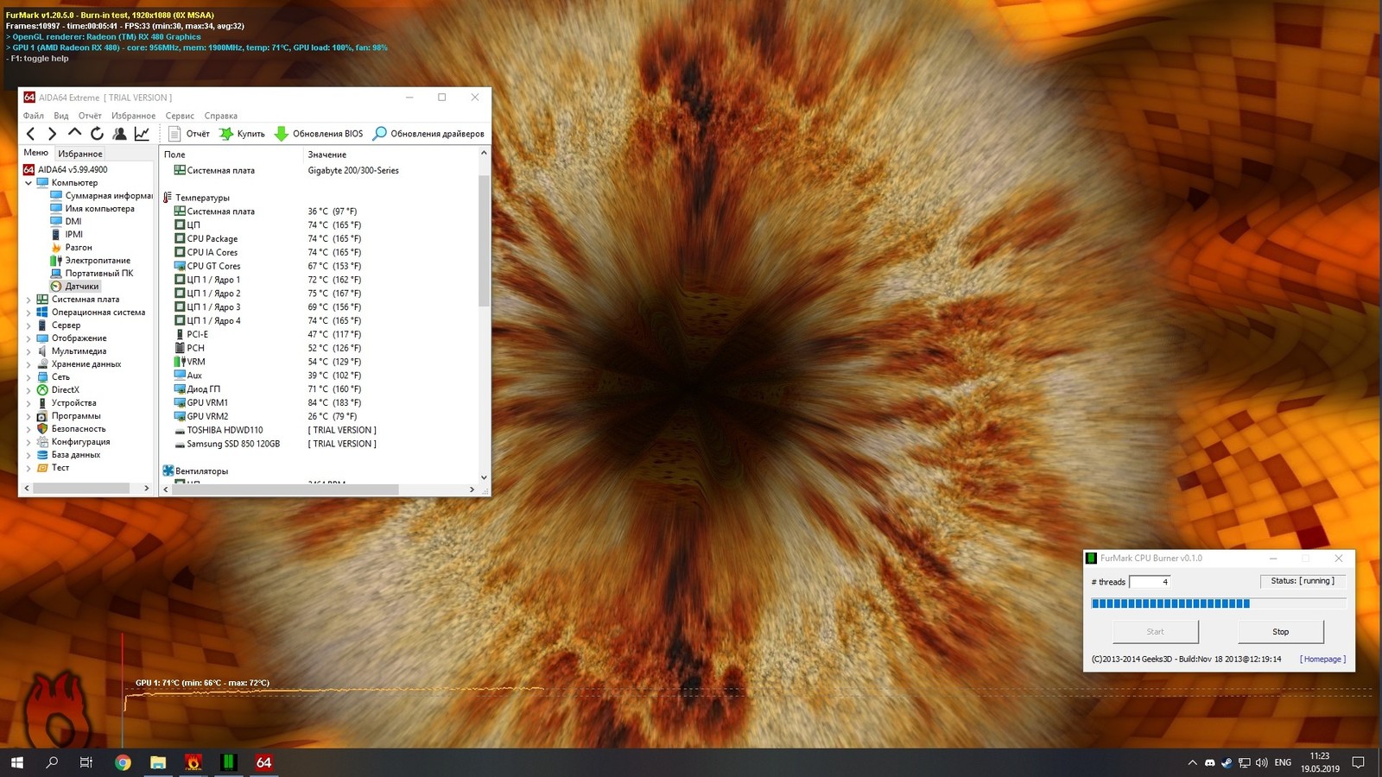Select Суммарная информация tree item
Image resolution: width=1382 pixels, height=777 pixels.
[x=102, y=196]
